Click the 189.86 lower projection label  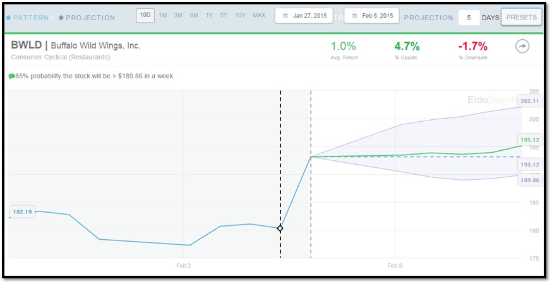pos(530,180)
